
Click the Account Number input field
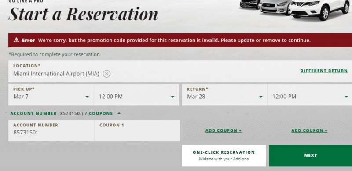tap(51, 131)
